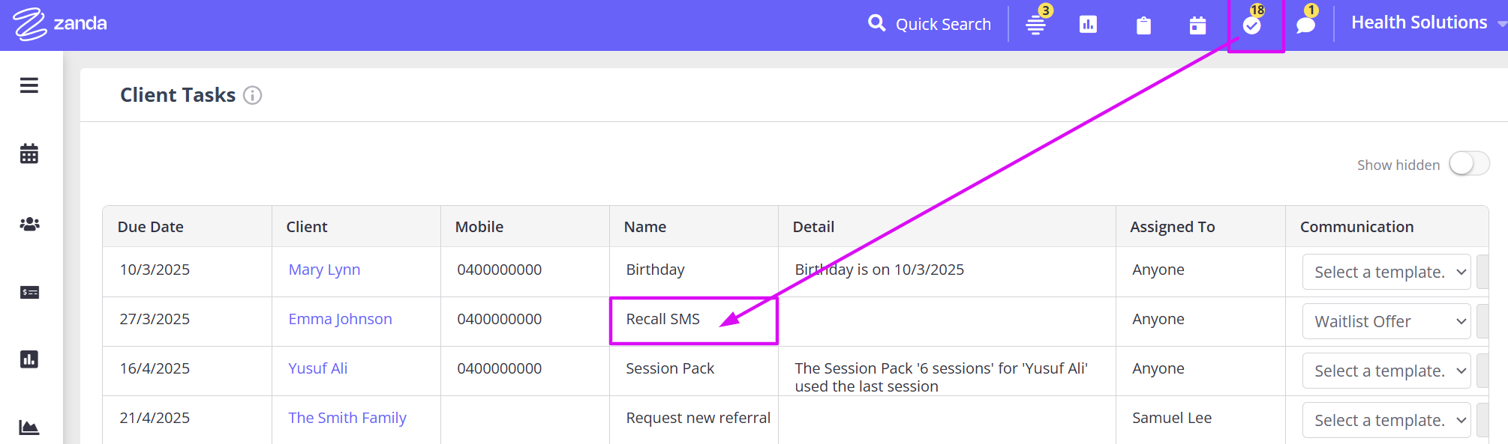Open template dropdown for Yusuf Ali
Screen dimensions: 1508x444
point(1386,371)
